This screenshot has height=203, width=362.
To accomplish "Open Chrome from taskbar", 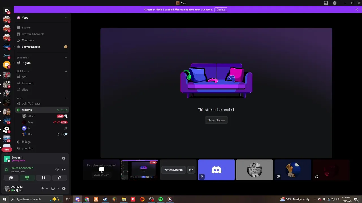I will (87, 199).
